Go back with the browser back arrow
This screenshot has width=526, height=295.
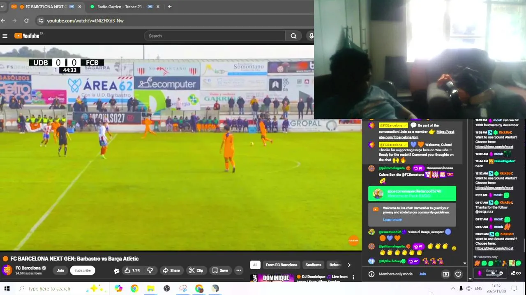[x=3, y=20]
